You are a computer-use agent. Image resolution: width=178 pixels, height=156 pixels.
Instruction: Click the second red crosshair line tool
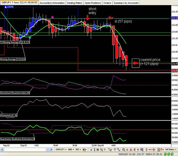point(131,150)
